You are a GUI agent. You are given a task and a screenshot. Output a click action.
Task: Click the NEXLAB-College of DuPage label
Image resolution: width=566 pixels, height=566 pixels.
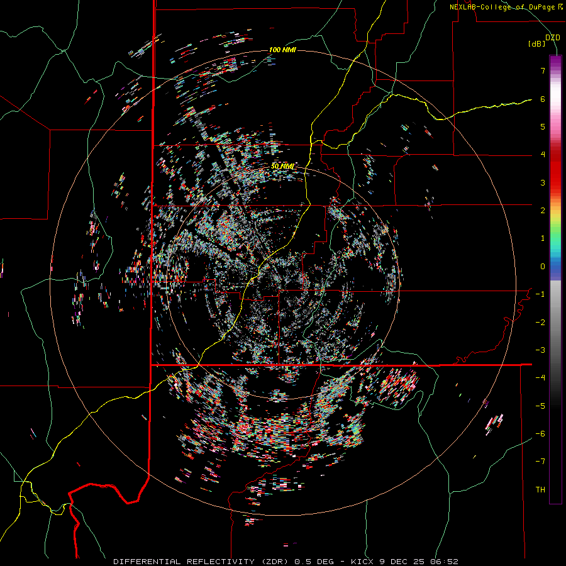506,7
